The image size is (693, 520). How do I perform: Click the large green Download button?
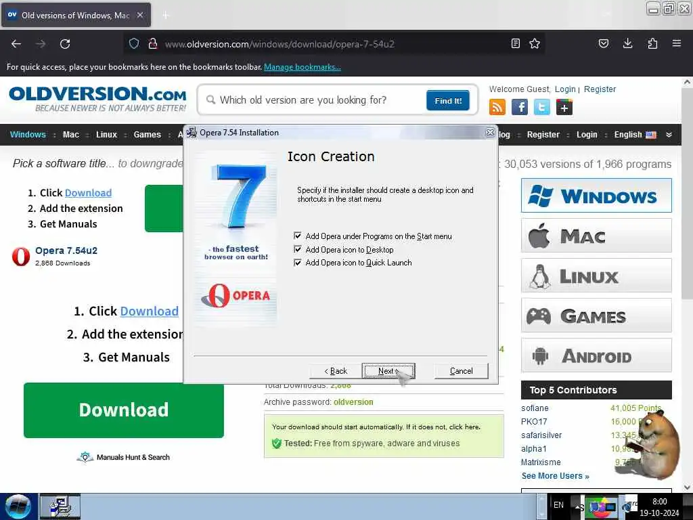coord(124,410)
